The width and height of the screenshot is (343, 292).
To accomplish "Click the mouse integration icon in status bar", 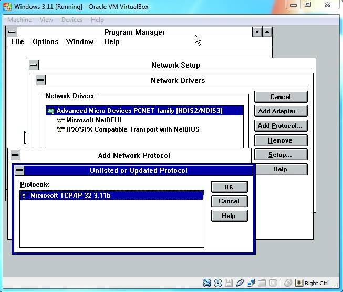I will [x=288, y=284].
